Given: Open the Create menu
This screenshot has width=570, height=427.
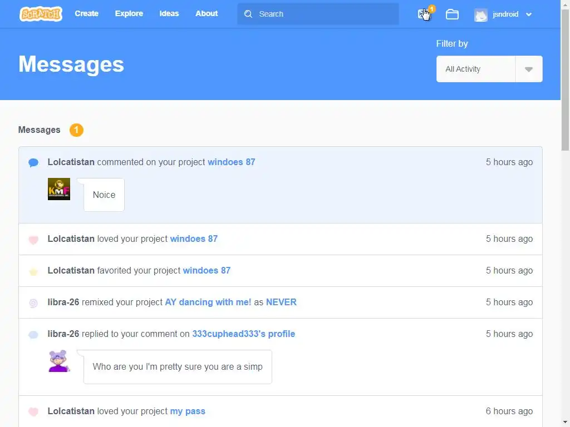Looking at the screenshot, I should point(86,13).
